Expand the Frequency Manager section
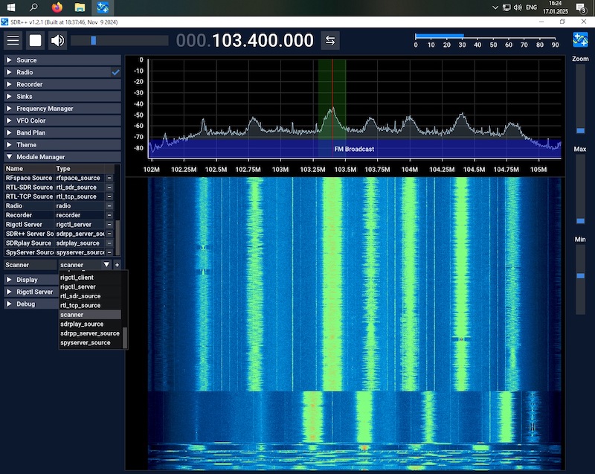The height and width of the screenshot is (474, 595). click(x=62, y=109)
